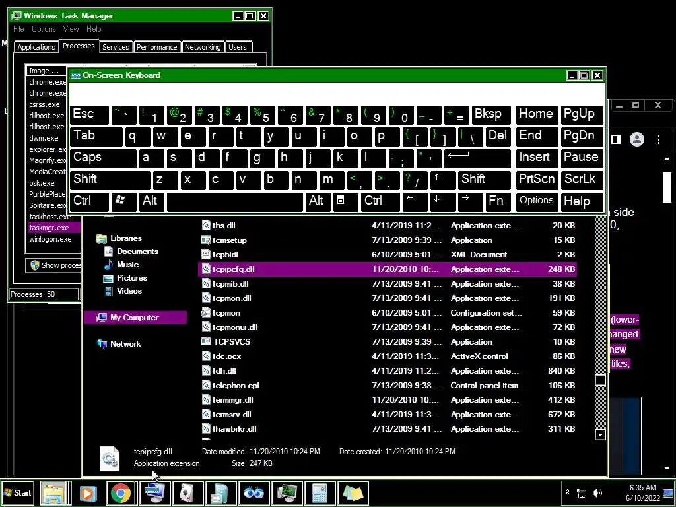Switch to Services tab in Task Manager
The image size is (676, 507).
coord(116,47)
